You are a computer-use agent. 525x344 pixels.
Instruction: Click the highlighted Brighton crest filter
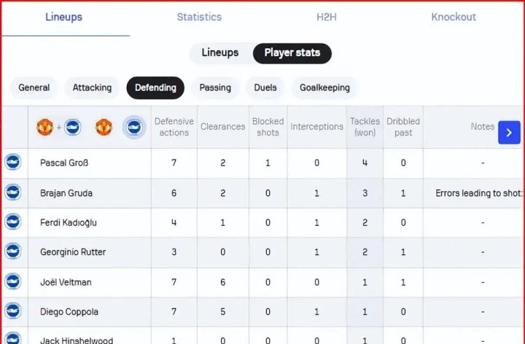(x=134, y=128)
